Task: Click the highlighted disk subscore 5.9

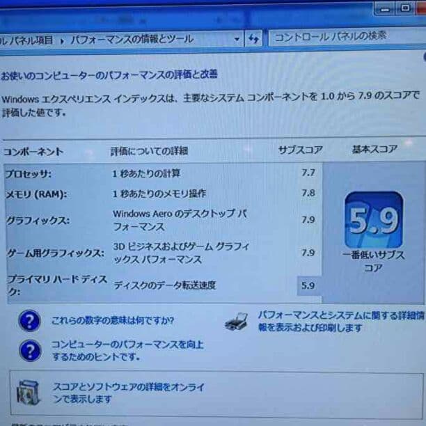Action: coord(308,285)
